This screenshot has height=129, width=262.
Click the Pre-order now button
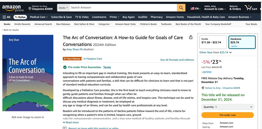click(227, 115)
